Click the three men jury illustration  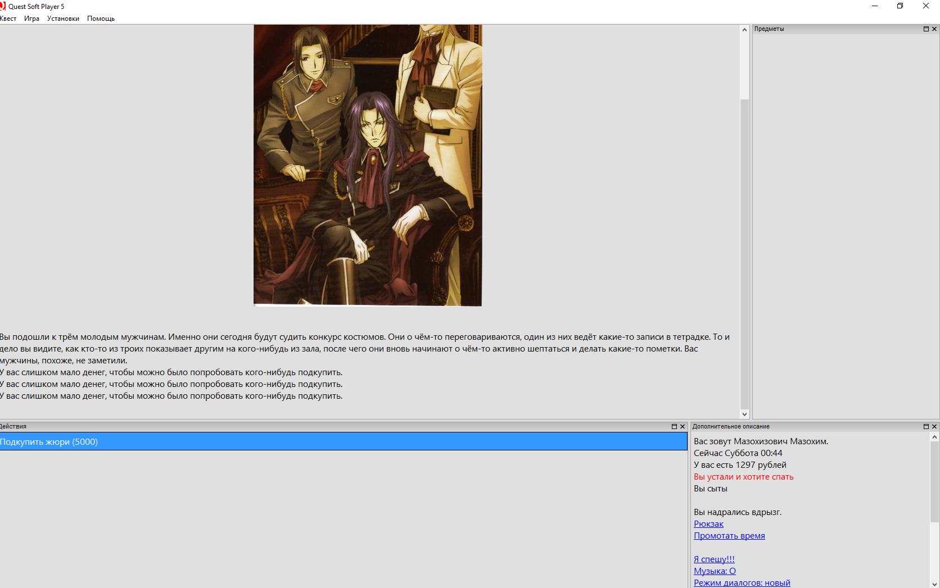[x=368, y=165]
